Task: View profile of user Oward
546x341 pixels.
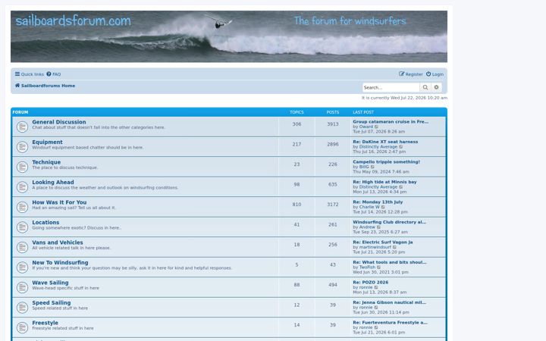Action: [x=366, y=127]
